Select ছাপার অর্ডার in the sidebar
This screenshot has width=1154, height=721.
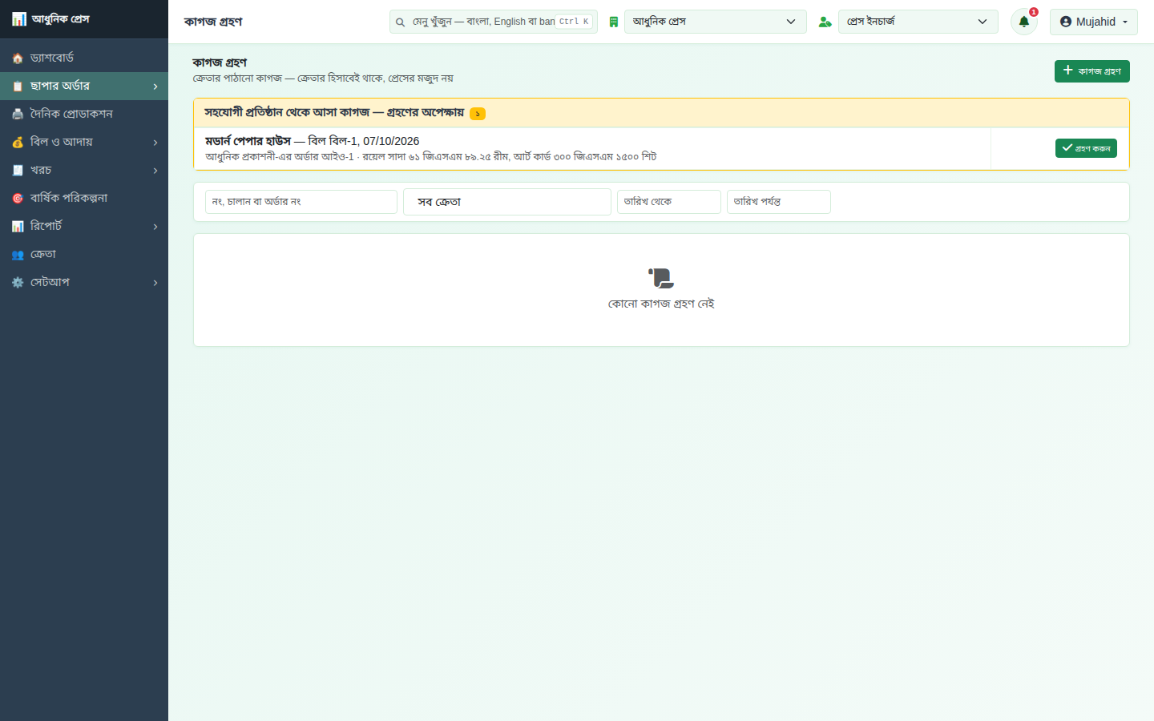84,86
